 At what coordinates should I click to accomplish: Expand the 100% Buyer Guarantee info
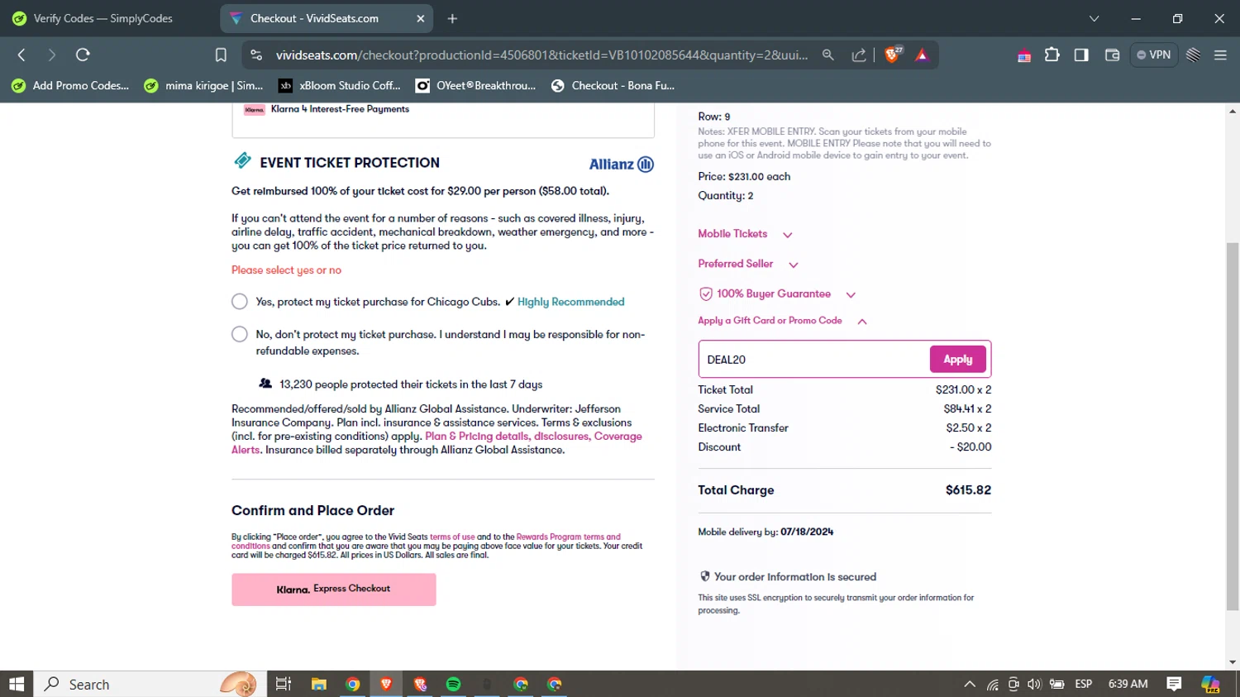coord(777,294)
